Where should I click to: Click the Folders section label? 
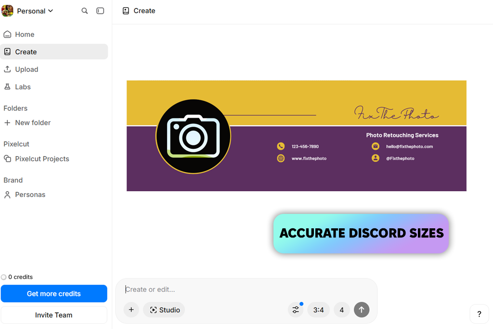point(15,108)
